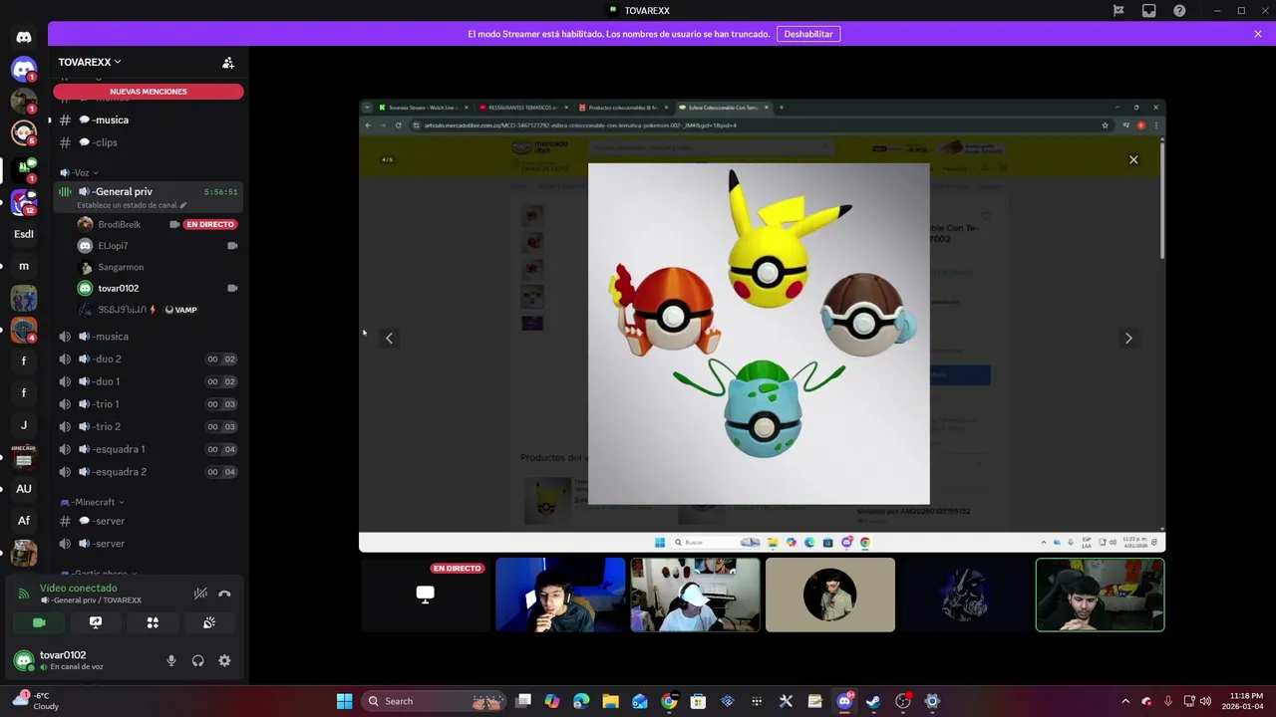
Task: Open the soundboard in voice panel
Action: [x=209, y=622]
